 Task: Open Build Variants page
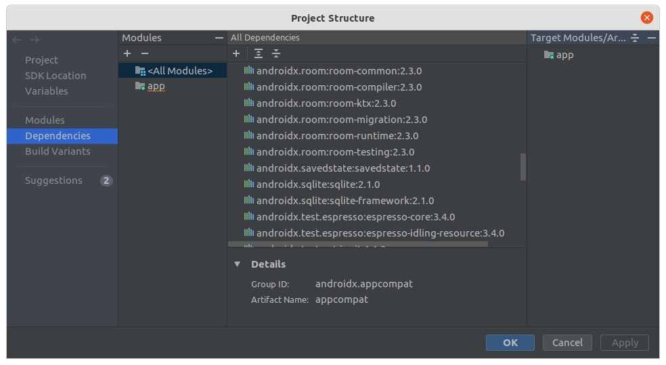click(x=58, y=151)
